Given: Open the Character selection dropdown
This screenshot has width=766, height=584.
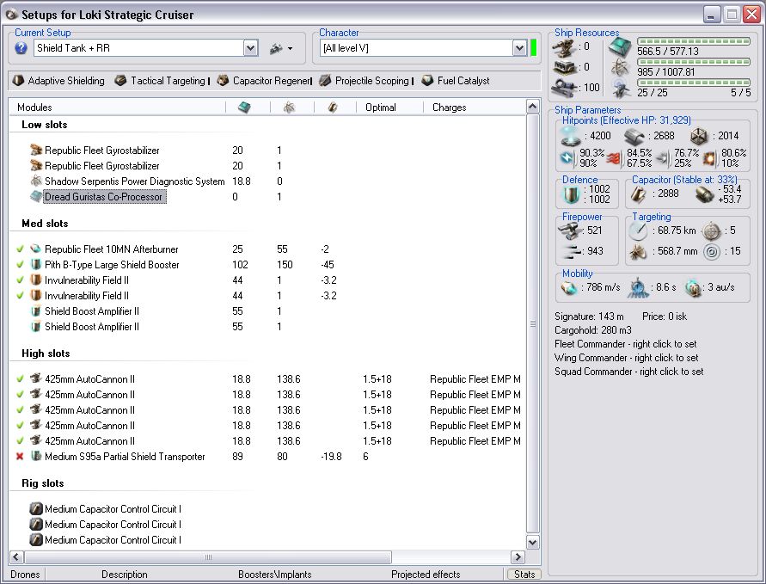Looking at the screenshot, I should point(519,49).
